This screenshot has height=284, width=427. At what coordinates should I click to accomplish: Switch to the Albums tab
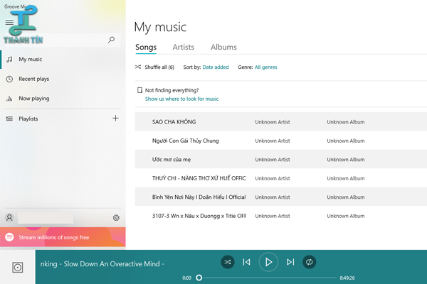223,47
